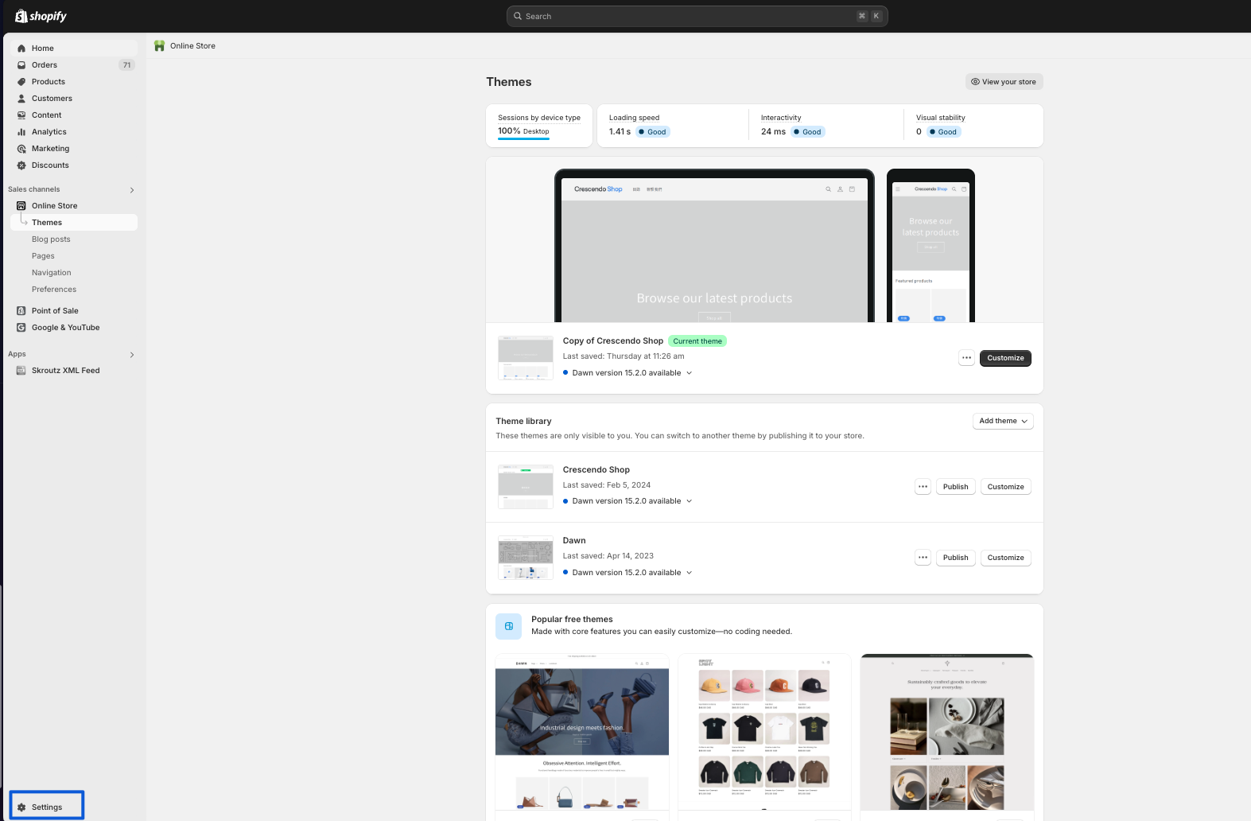Open the Add theme dropdown
The image size is (1251, 821).
pyautogui.click(x=1002, y=421)
